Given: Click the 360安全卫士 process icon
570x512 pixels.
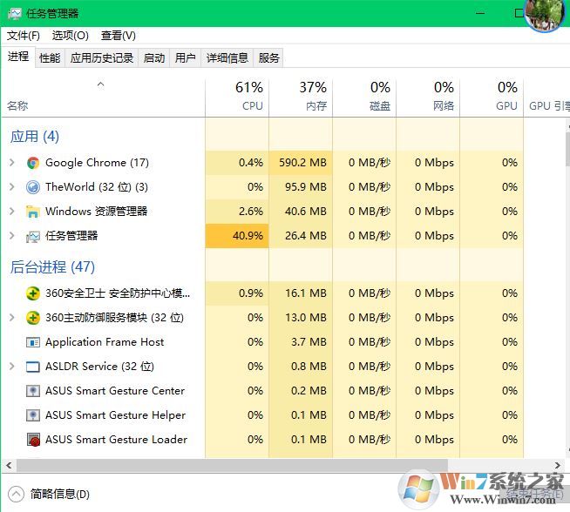Looking at the screenshot, I should click(x=33, y=293).
